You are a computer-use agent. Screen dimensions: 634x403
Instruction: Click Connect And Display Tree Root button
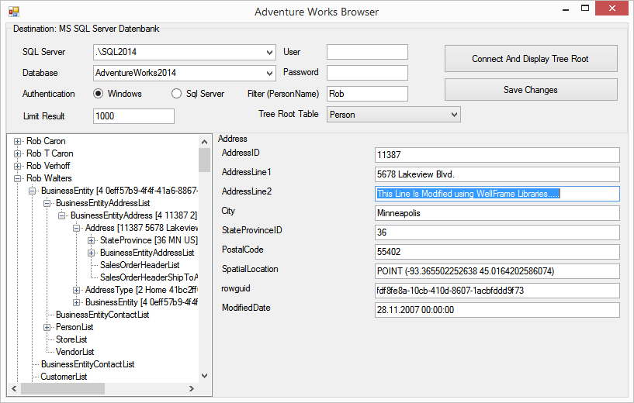click(x=531, y=59)
